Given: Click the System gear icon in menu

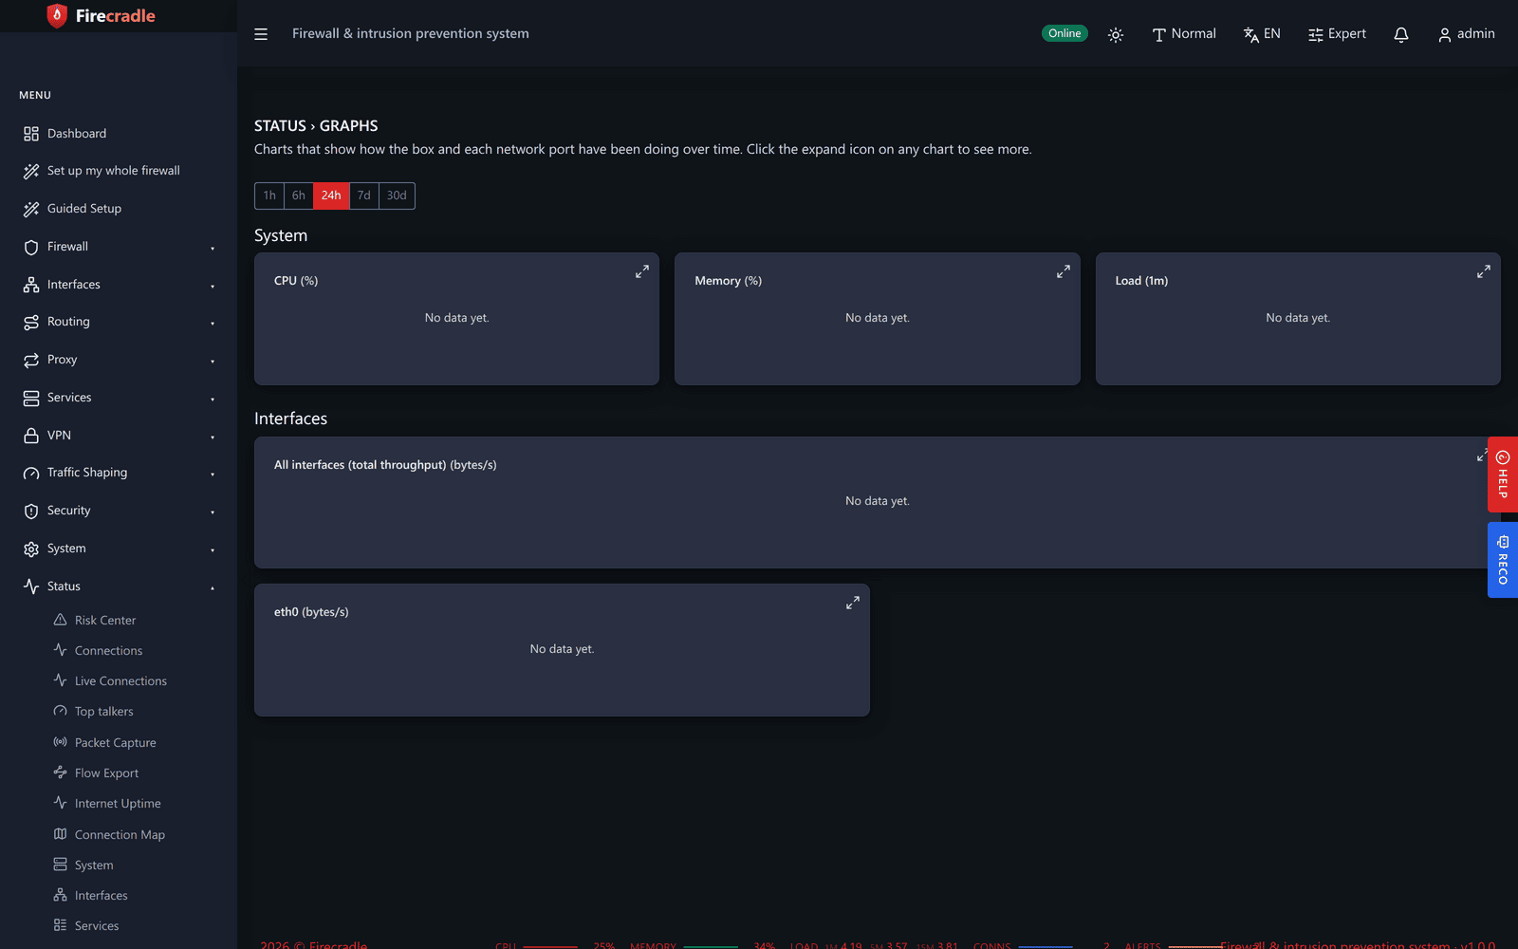Looking at the screenshot, I should click(31, 549).
